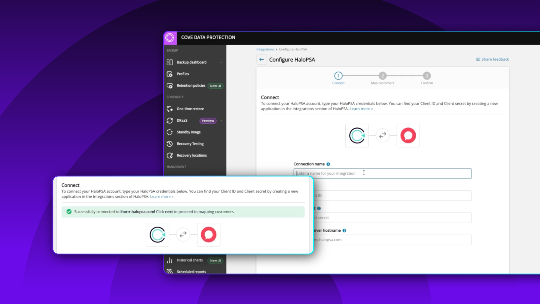Viewport: 540px width, 304px height.
Task: Select step 2 Map customers in the wizard
Action: (x=382, y=78)
